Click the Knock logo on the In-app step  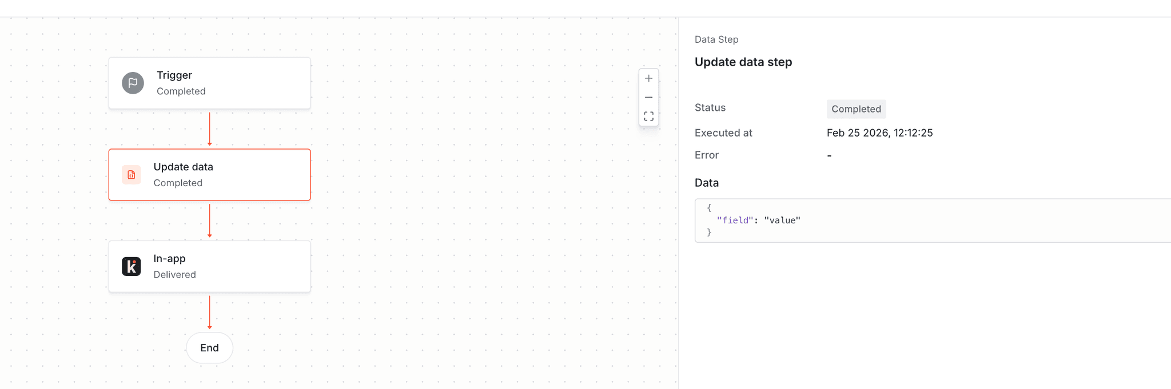click(132, 266)
